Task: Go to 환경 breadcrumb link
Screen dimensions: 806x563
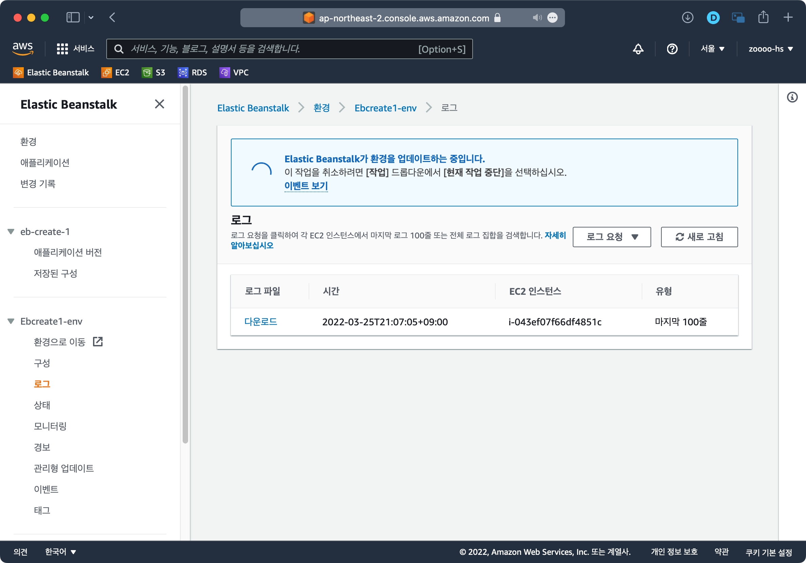Action: (x=322, y=108)
